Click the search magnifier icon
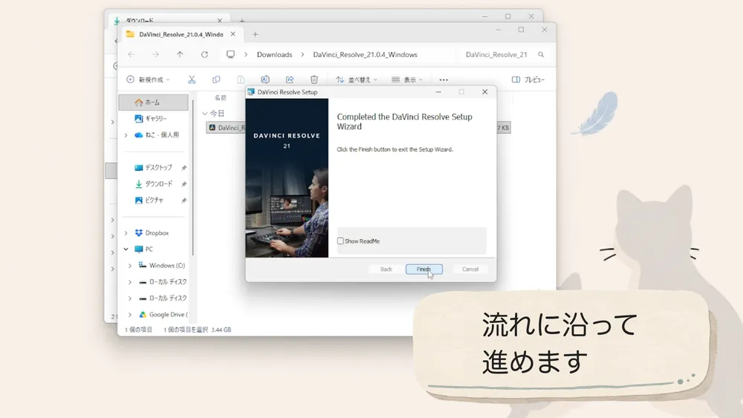The height and width of the screenshot is (418, 743). click(x=541, y=54)
